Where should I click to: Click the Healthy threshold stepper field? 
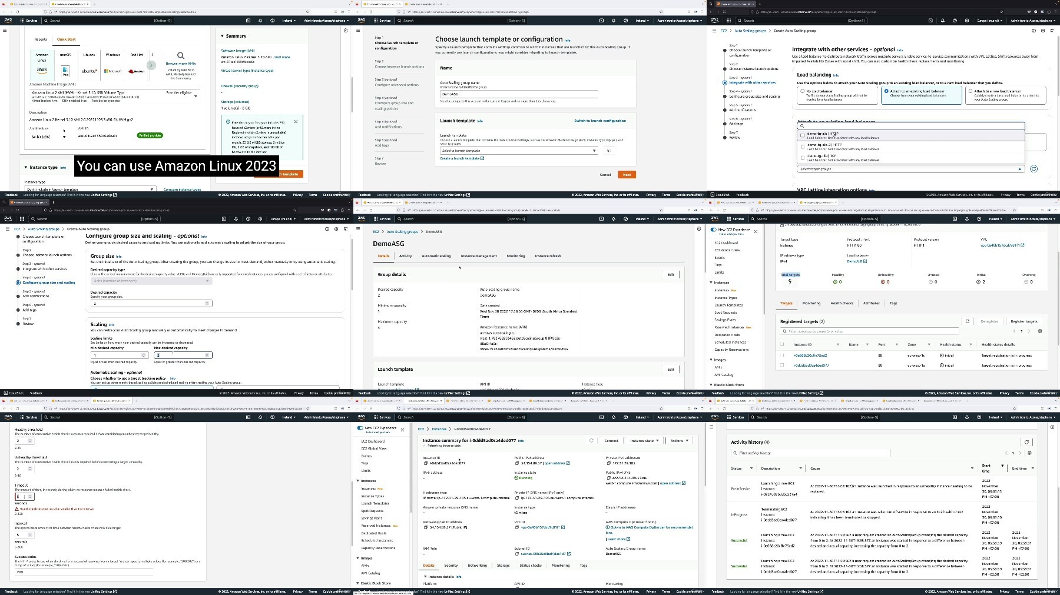24,441
